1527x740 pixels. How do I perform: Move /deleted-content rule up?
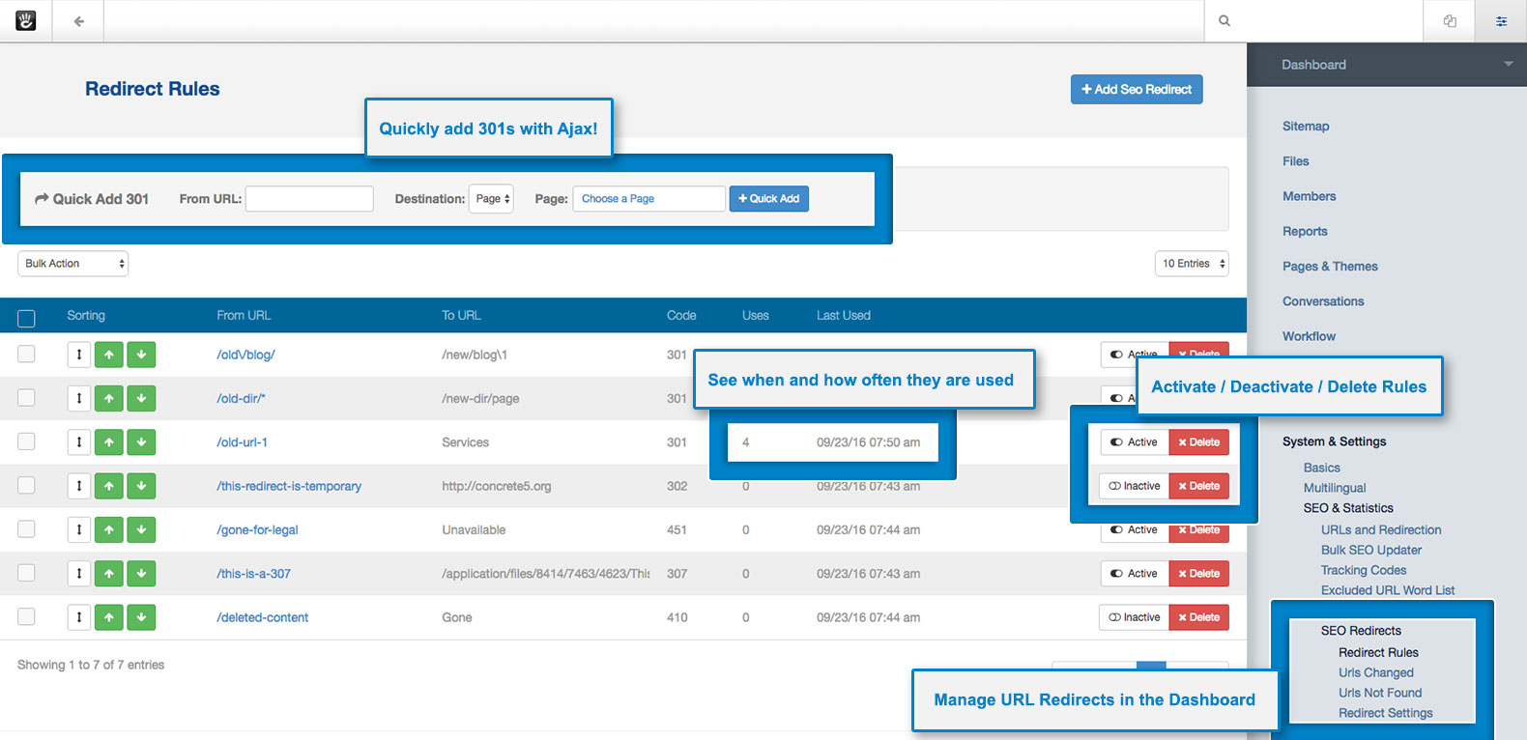pos(109,617)
